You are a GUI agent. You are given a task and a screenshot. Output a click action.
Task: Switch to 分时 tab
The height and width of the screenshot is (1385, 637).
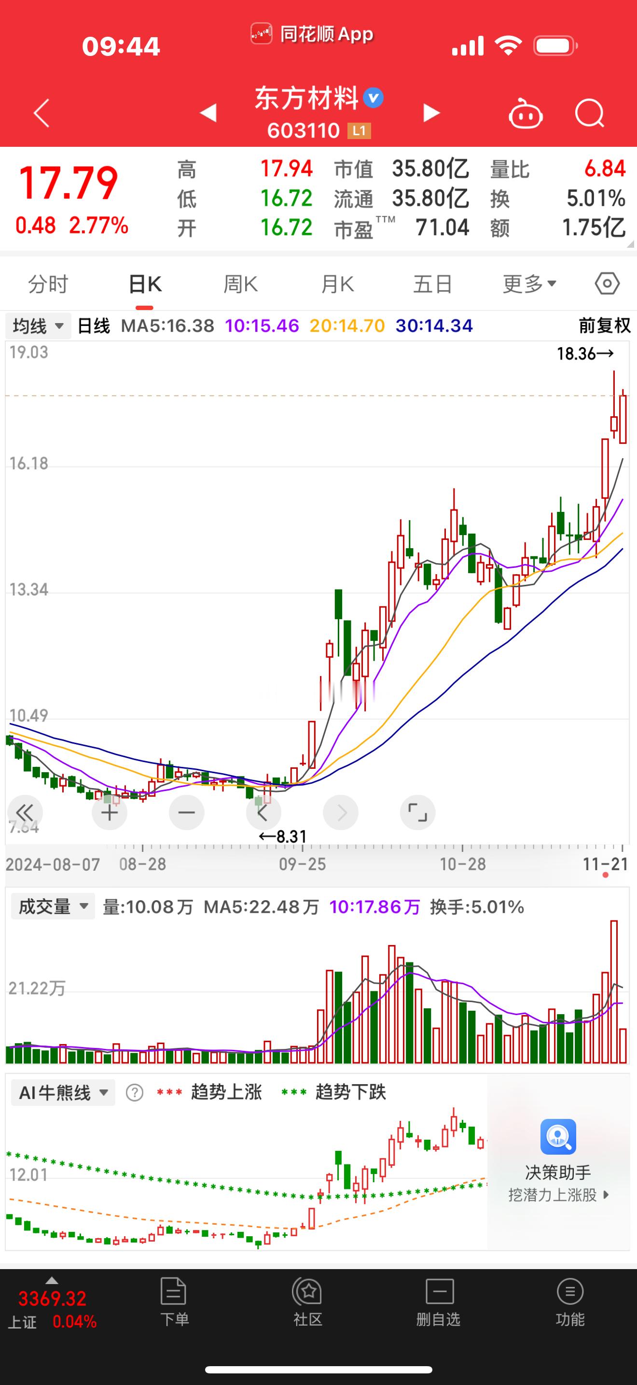coord(48,283)
